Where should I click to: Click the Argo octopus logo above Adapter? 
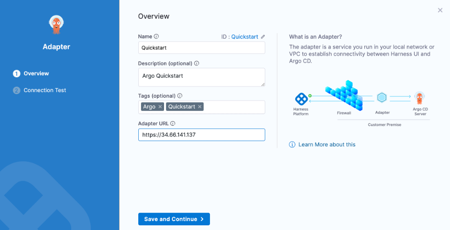(56, 25)
